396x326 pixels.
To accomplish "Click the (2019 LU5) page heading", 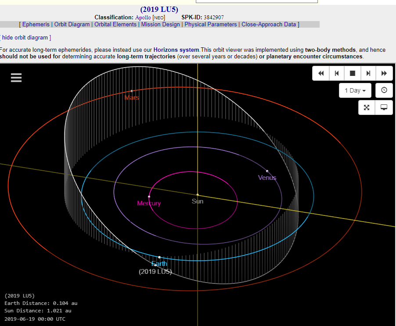I will [x=159, y=10].
